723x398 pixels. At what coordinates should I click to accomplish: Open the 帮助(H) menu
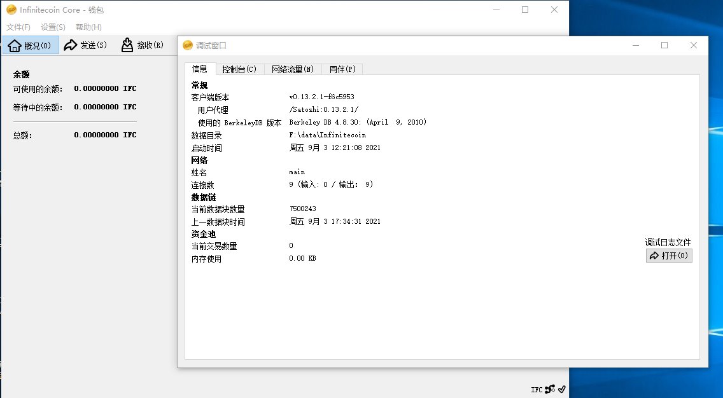click(x=88, y=27)
